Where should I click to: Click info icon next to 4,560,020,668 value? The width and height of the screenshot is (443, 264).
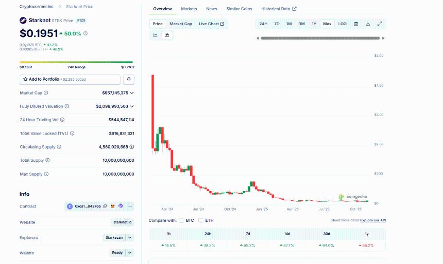(x=132, y=147)
